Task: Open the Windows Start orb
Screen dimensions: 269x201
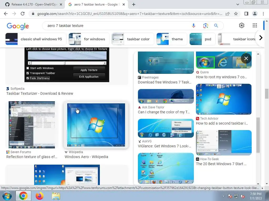Action: (x=7, y=196)
